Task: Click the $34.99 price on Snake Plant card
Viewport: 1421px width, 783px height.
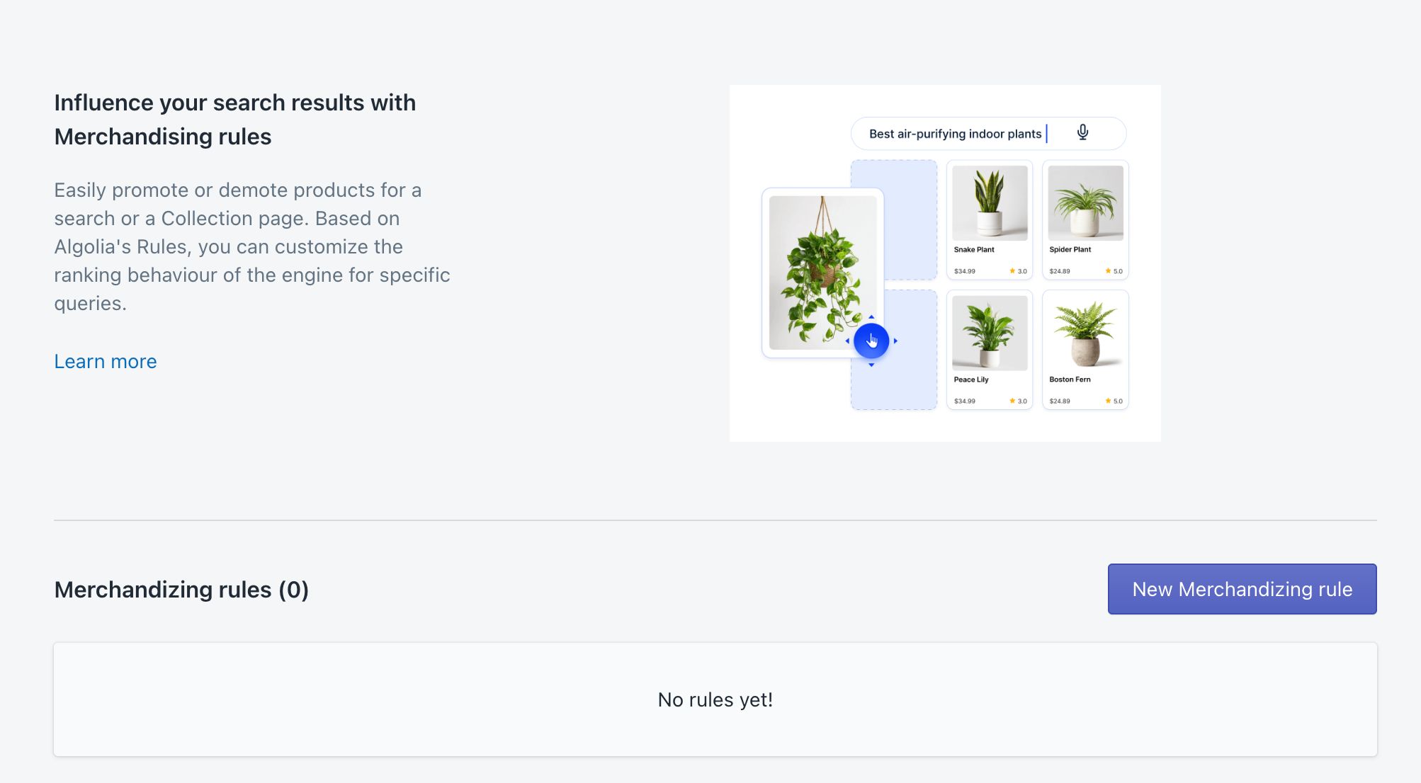Action: [965, 271]
